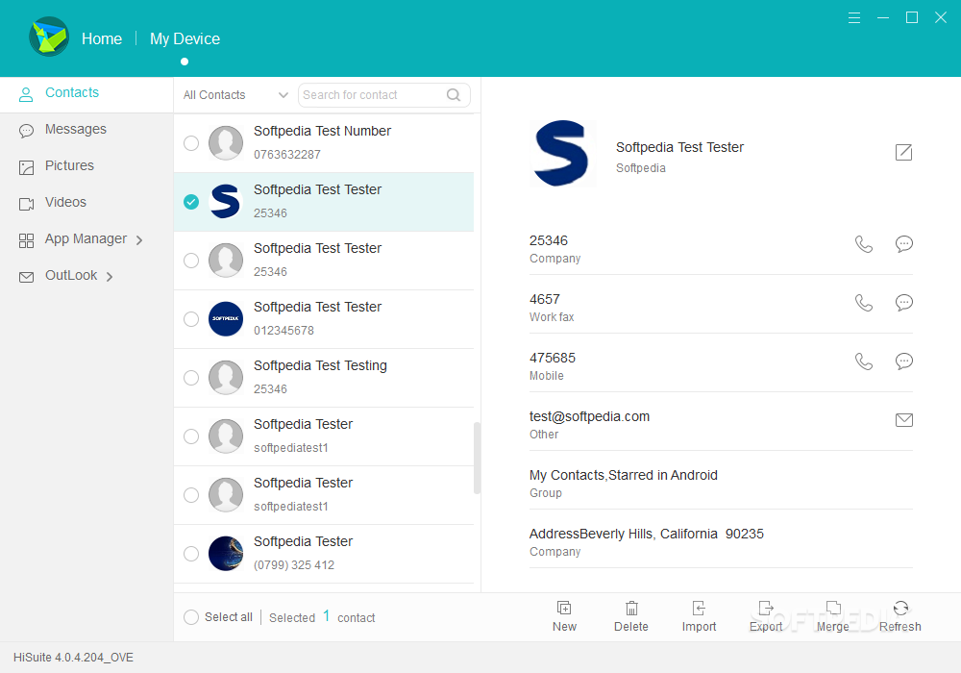The height and width of the screenshot is (673, 961).
Task: Check the second Softpedia Tester softpediatest1 contact
Action: pos(191,494)
